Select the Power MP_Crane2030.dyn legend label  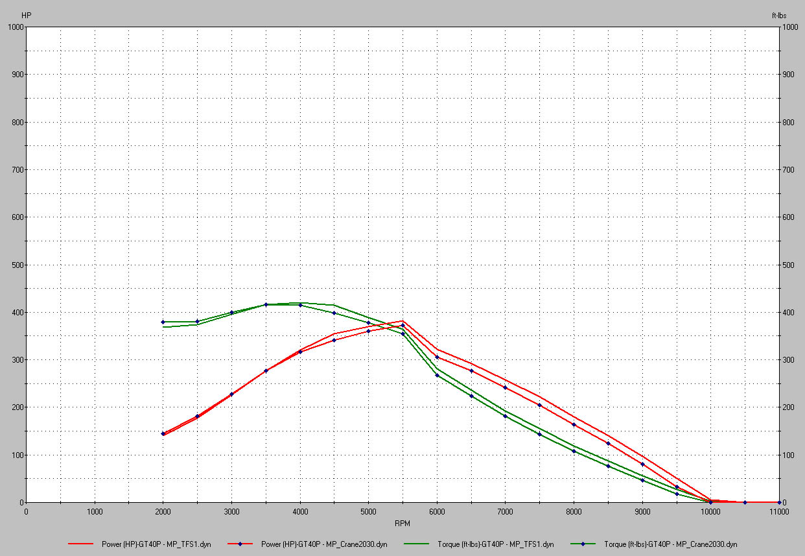323,544
